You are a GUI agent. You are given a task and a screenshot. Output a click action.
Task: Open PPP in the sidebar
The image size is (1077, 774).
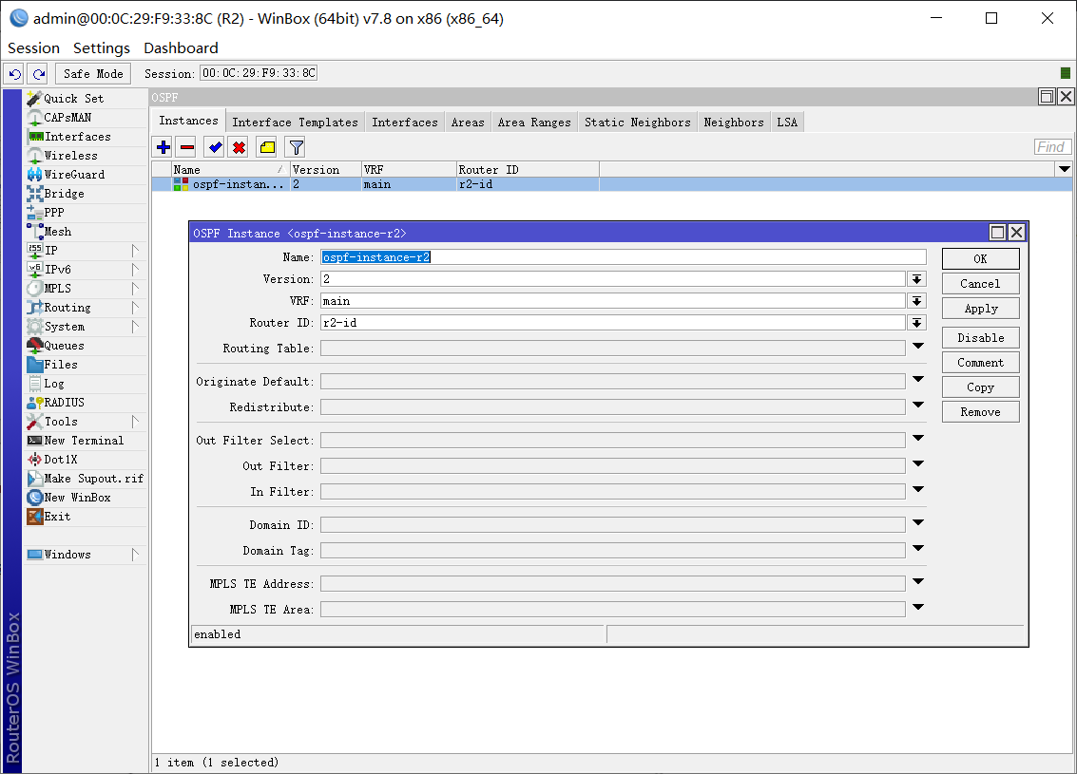click(86, 213)
